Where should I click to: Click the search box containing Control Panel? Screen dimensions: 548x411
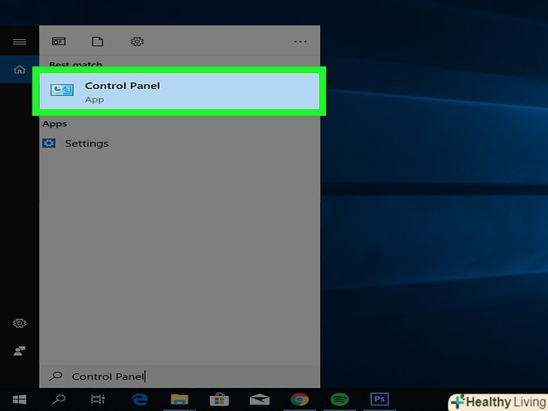(179, 376)
